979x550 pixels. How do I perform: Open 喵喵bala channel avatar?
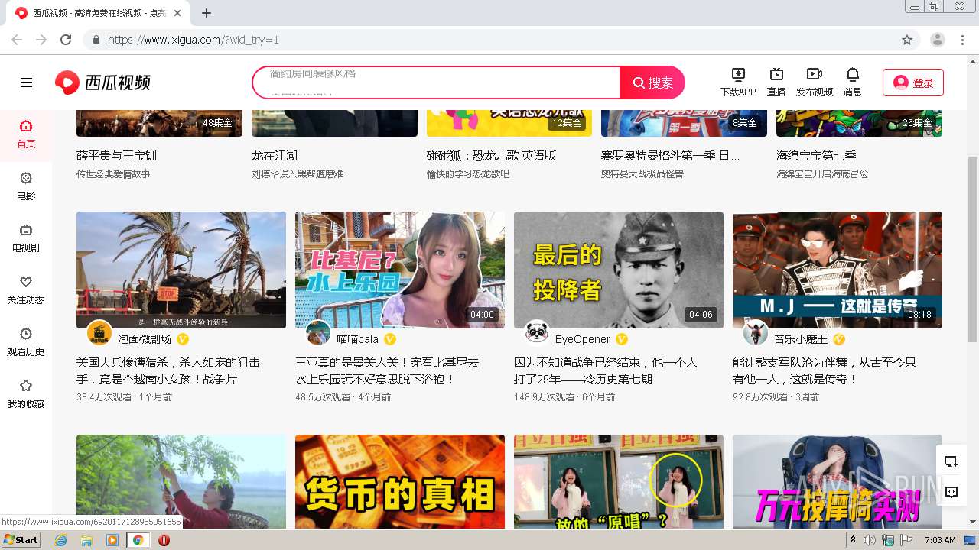(318, 334)
